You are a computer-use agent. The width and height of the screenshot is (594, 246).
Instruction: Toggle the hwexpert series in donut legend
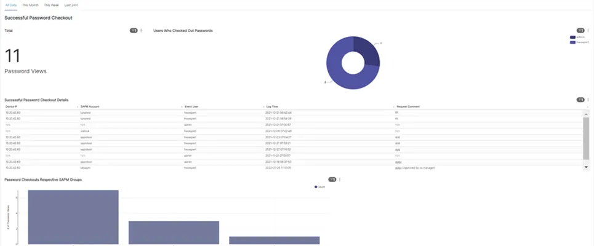[x=579, y=42]
